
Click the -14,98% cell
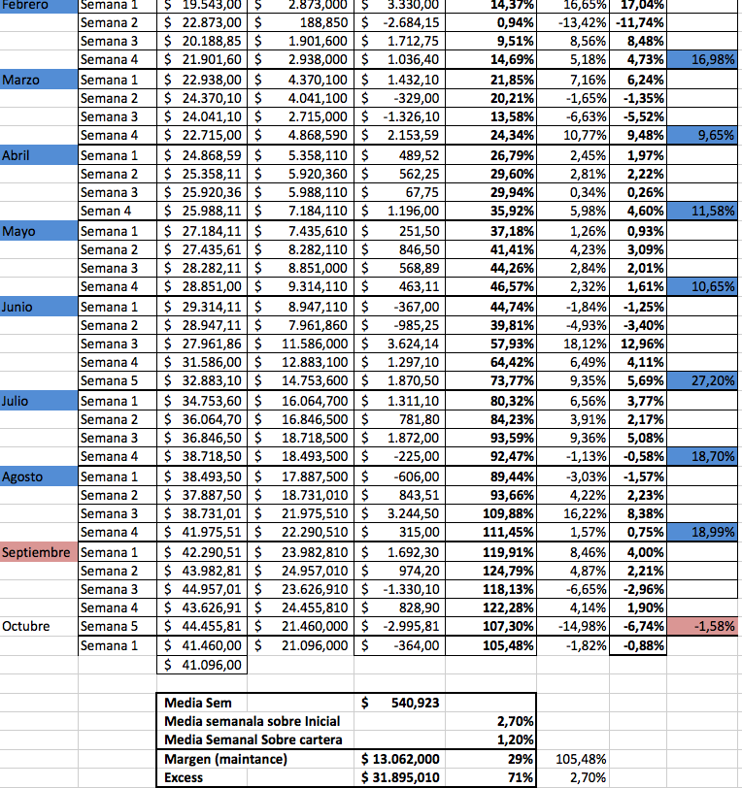coord(573,626)
